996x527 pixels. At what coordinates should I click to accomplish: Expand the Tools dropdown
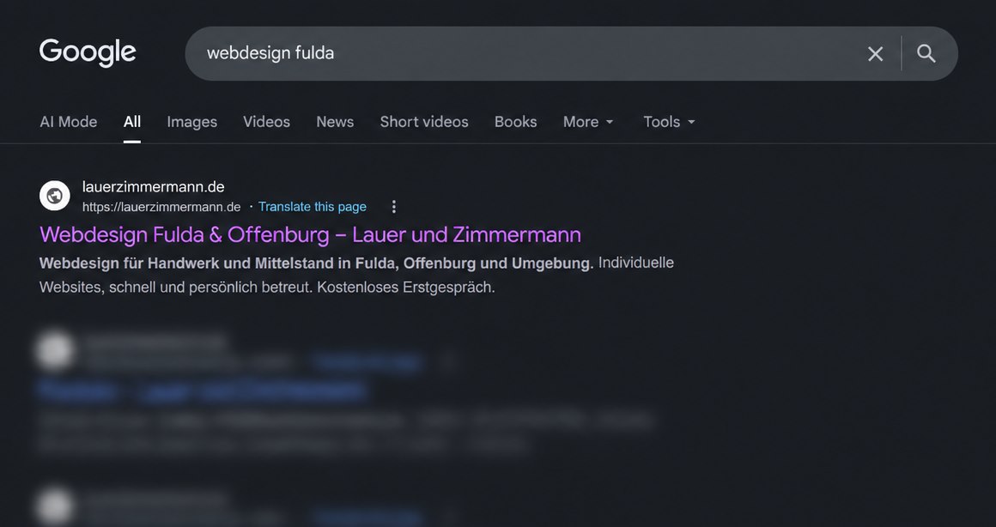pyautogui.click(x=669, y=122)
